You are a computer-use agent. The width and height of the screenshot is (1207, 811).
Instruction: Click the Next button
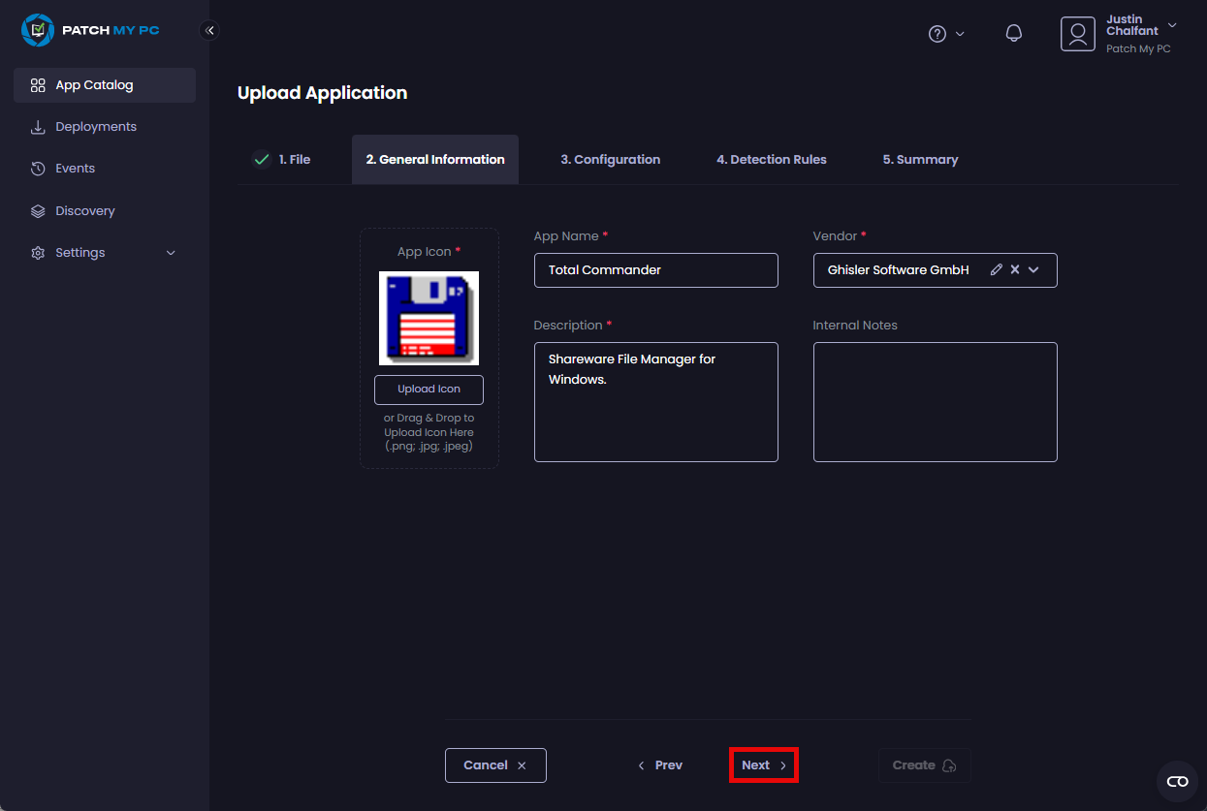point(763,765)
